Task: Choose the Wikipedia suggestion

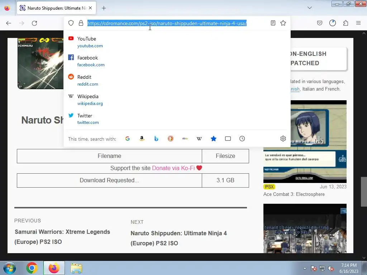Action: [177, 100]
